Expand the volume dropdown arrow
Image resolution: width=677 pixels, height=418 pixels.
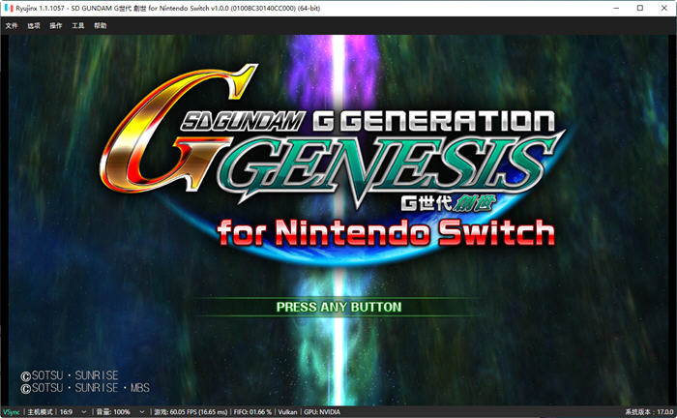point(141,412)
